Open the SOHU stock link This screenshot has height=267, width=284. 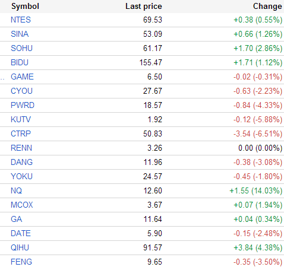(x=21, y=48)
